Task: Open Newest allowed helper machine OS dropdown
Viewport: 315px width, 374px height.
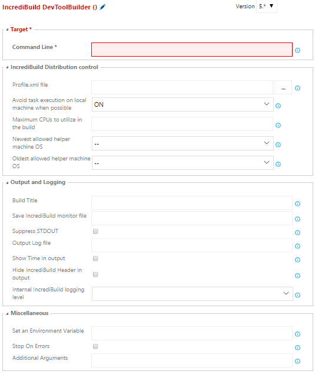Action: pos(183,143)
